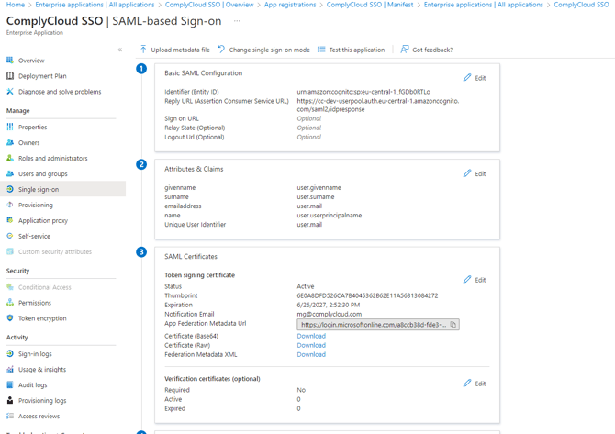Edit the Attributes & Claims section

coord(475,173)
